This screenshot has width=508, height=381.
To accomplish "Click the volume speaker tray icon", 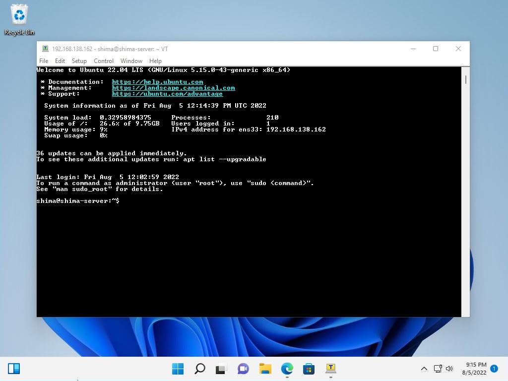I will [449, 369].
